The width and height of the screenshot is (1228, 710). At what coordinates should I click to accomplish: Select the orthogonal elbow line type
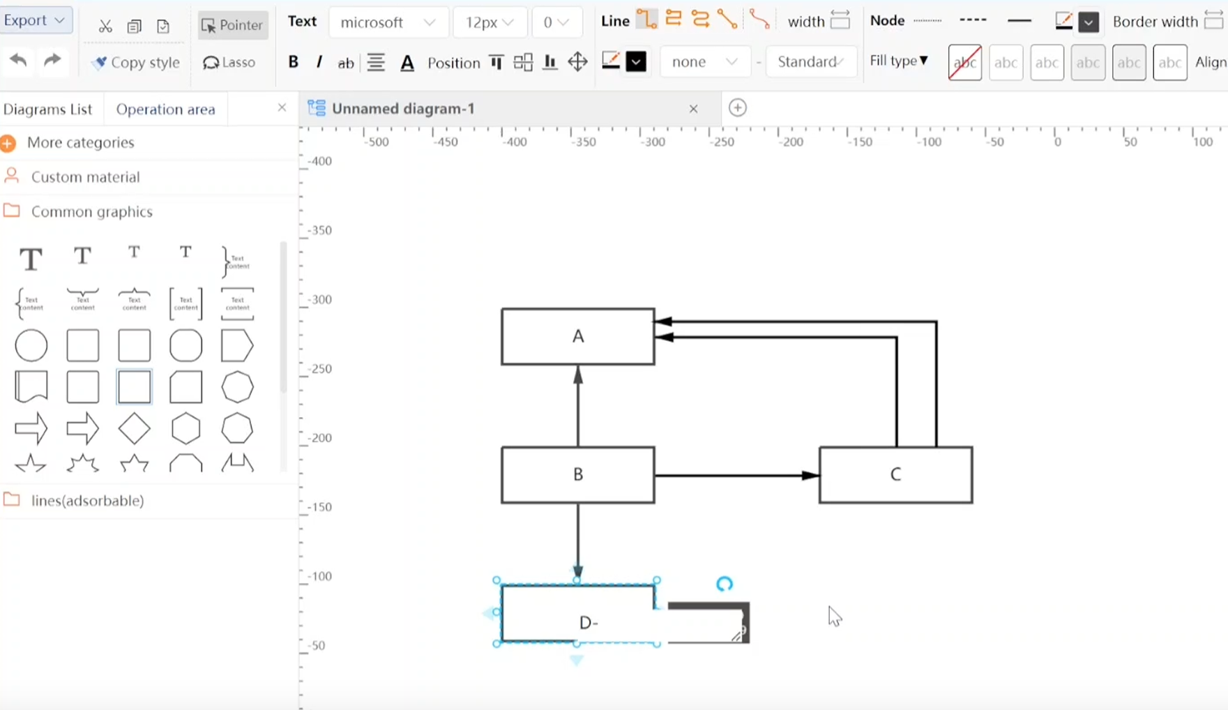coord(647,20)
